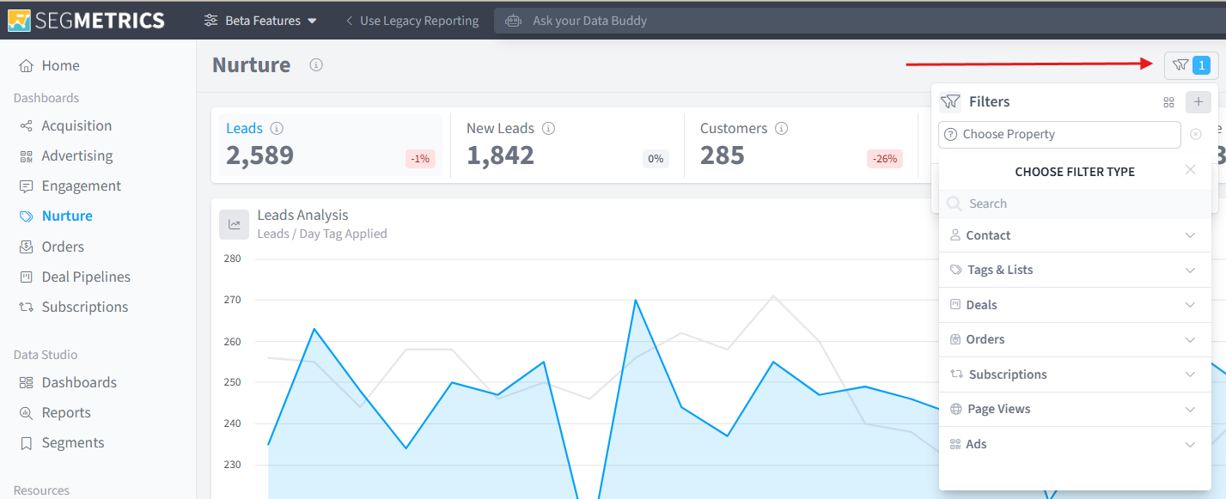This screenshot has width=1226, height=499.
Task: Click the Data Studio Dashboards icon
Action: click(27, 382)
